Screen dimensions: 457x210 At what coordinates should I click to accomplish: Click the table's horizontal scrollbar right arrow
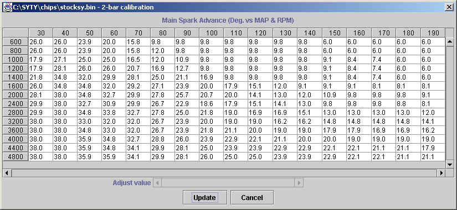pos(441,173)
